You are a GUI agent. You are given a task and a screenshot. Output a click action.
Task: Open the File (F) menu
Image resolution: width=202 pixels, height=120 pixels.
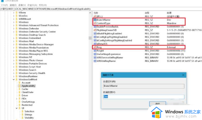pyautogui.click(x=4, y=5)
